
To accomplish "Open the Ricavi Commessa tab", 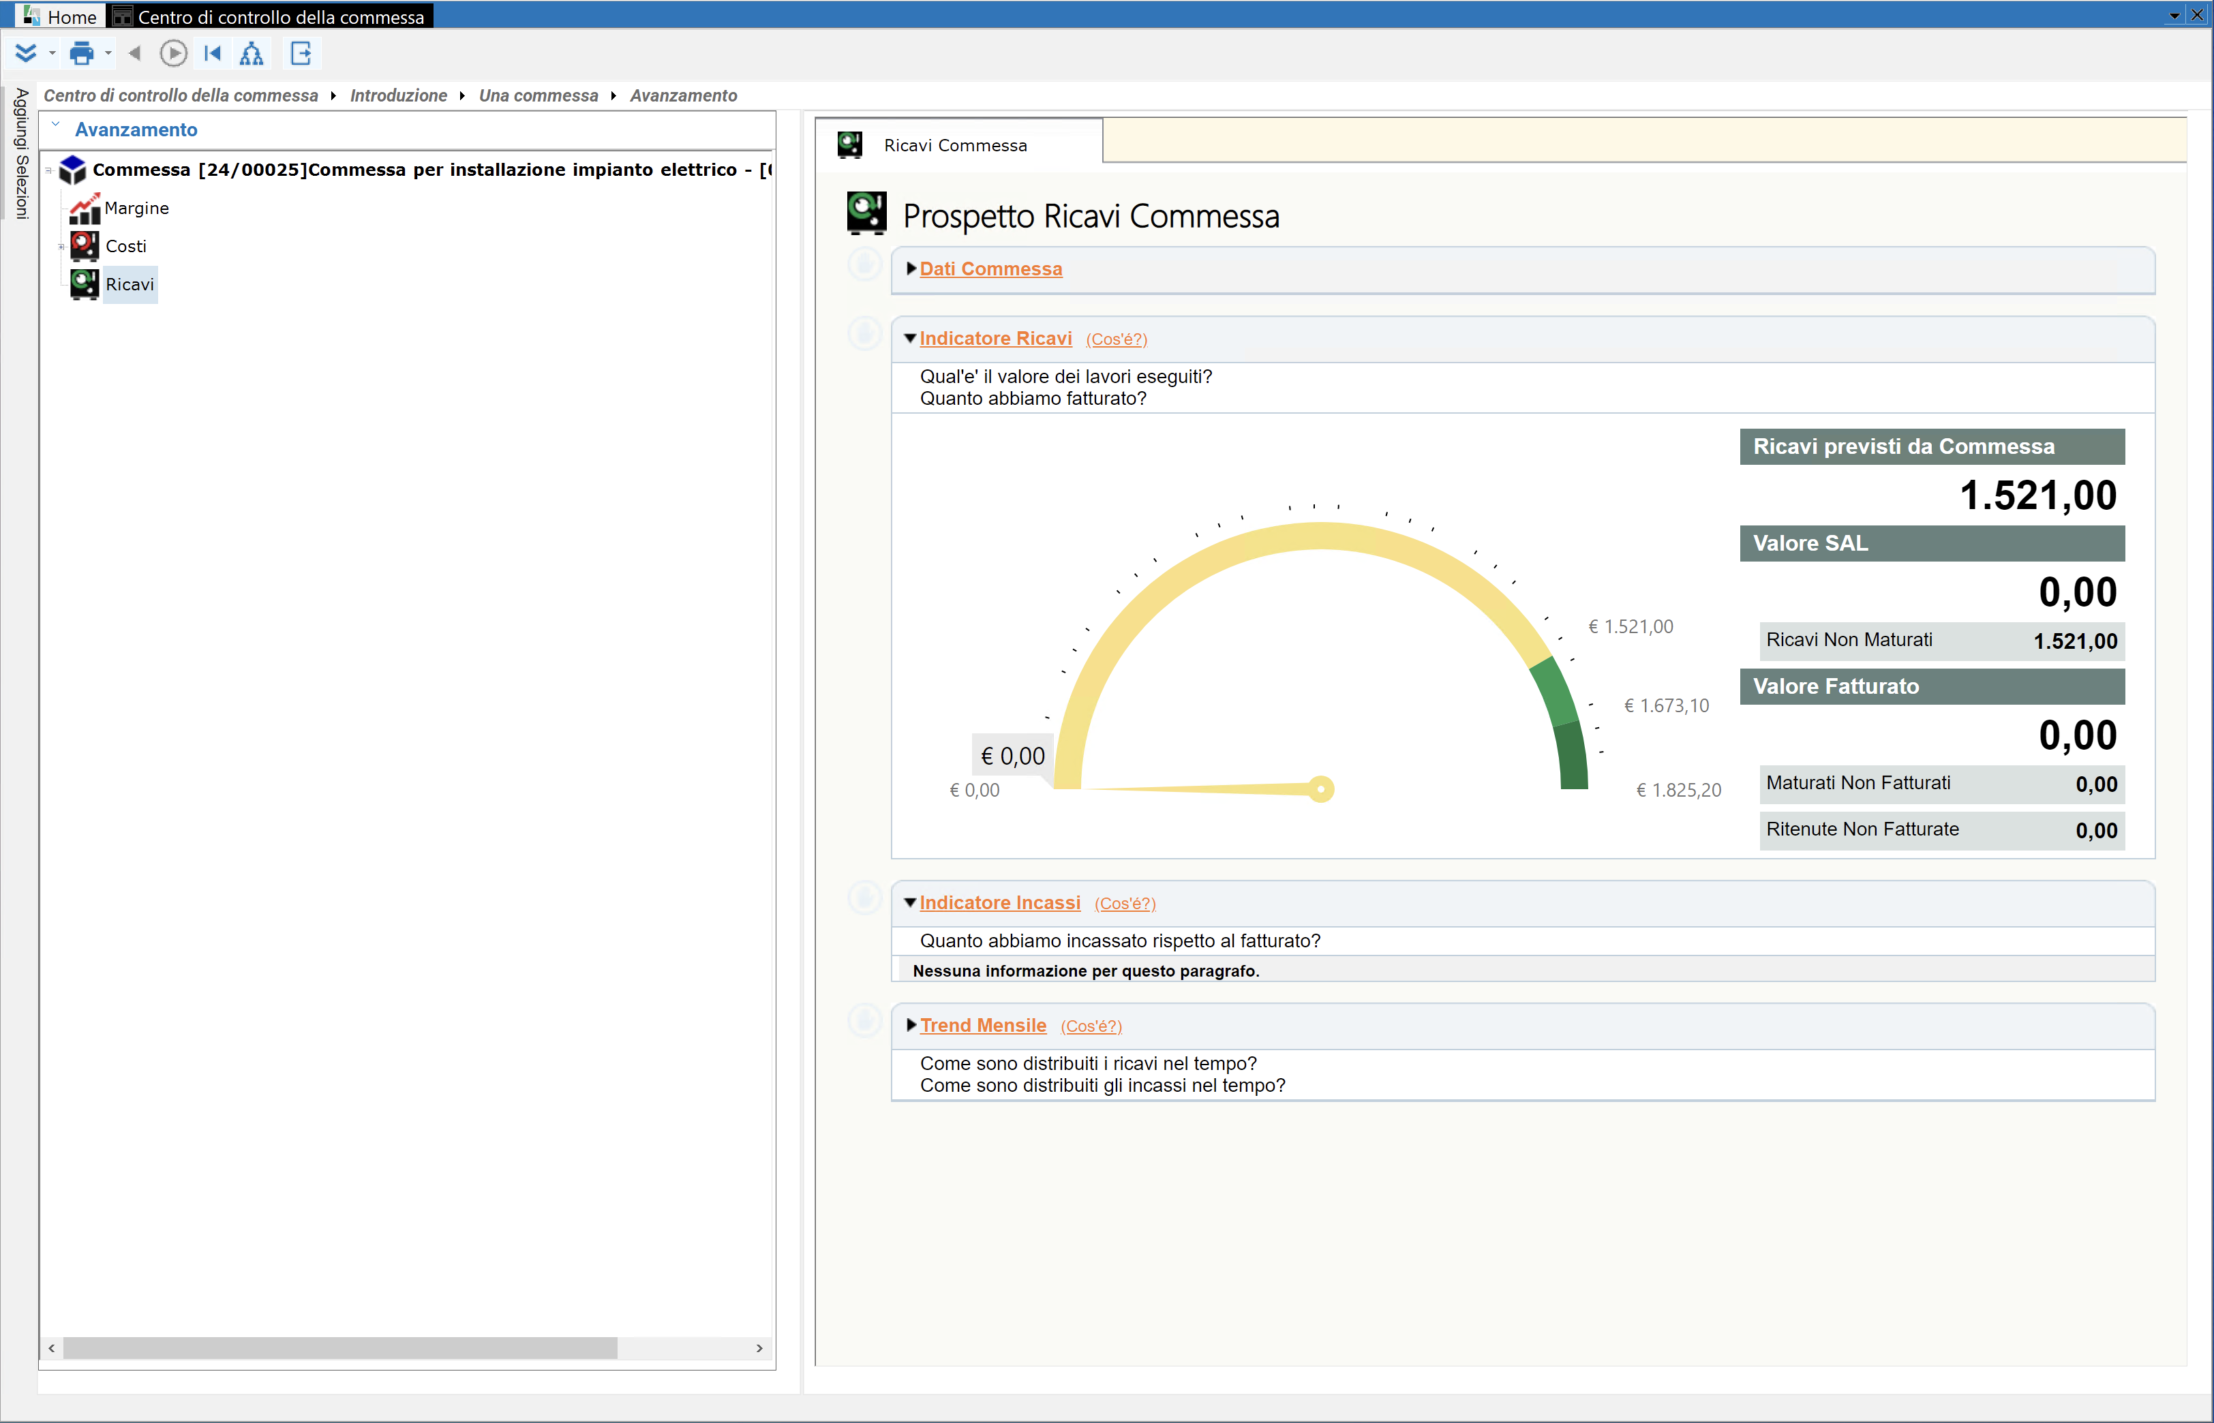I will point(958,145).
